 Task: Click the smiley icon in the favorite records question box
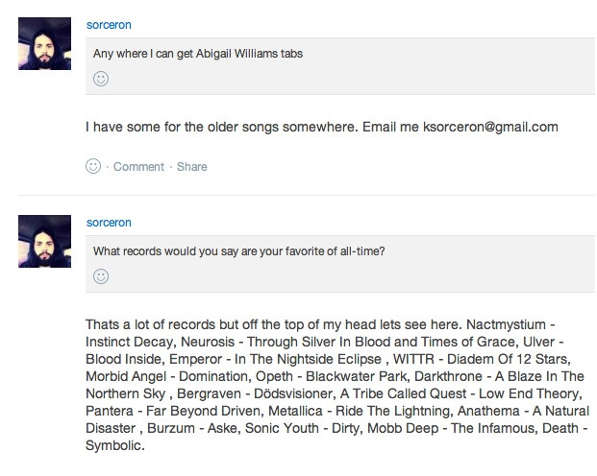(101, 276)
